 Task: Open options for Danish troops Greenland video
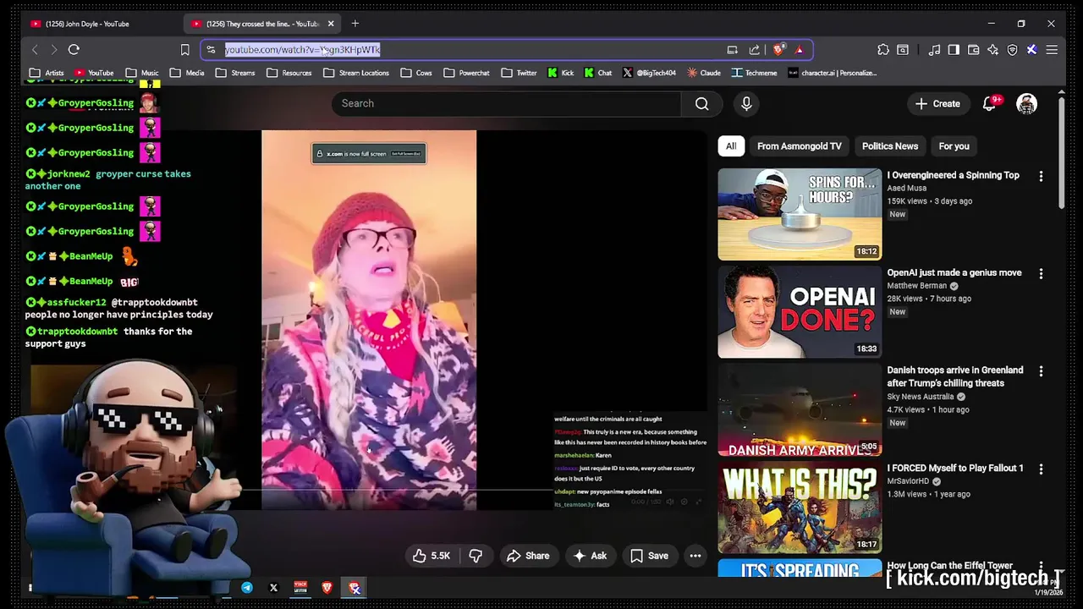pyautogui.click(x=1041, y=371)
